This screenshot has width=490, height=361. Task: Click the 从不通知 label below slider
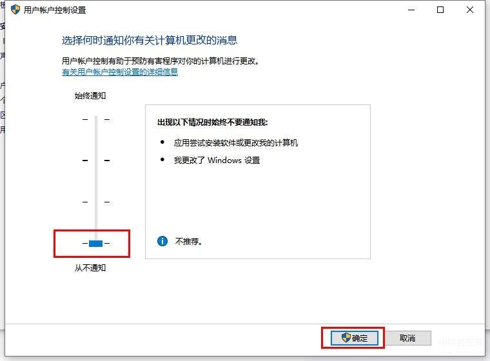[90, 268]
